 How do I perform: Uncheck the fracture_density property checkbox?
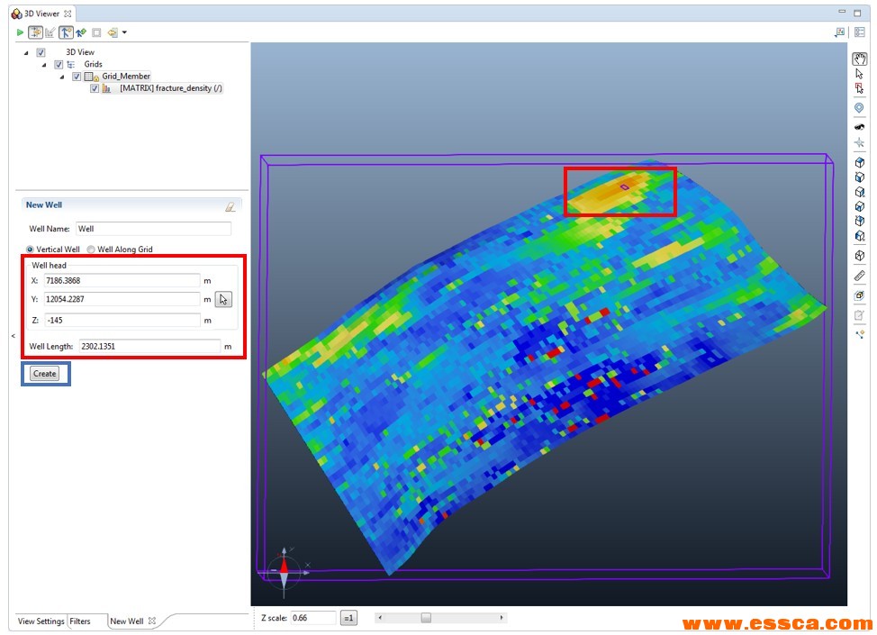(95, 89)
